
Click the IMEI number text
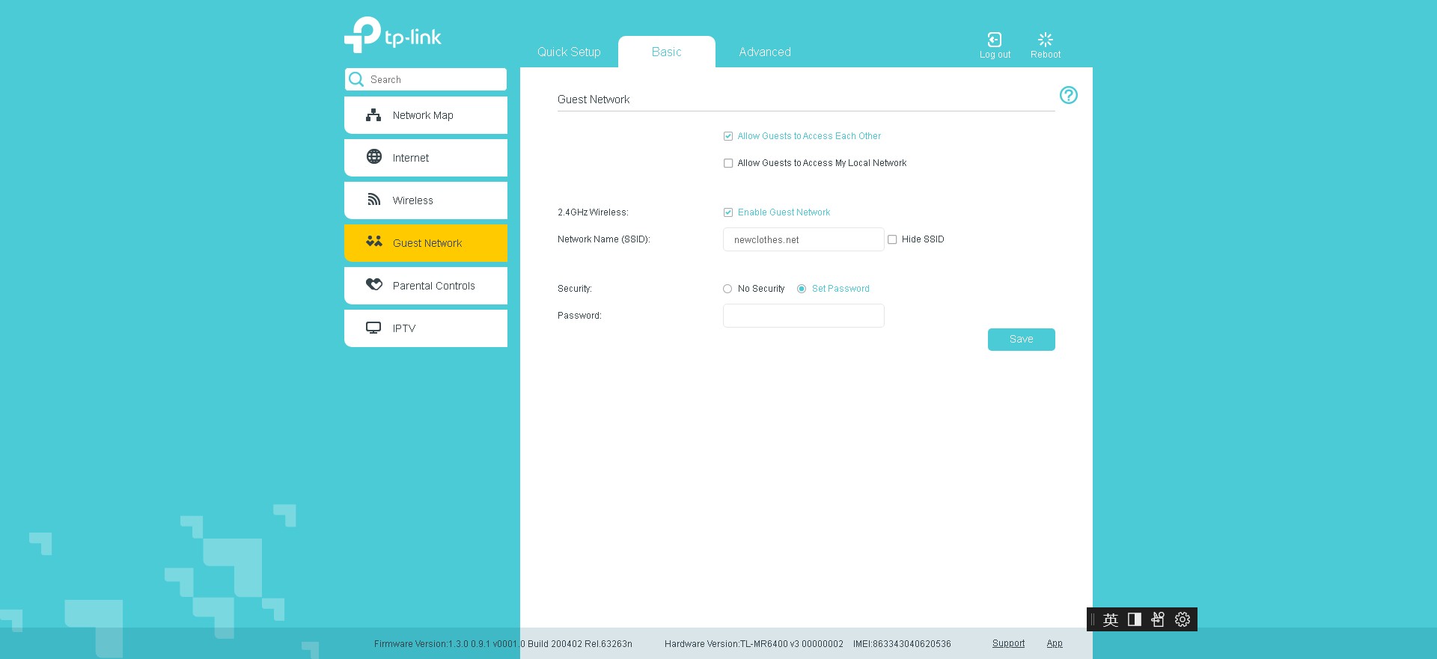coord(902,644)
